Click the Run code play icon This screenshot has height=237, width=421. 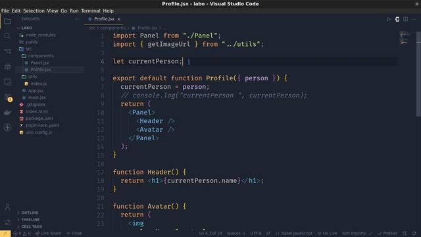[x=389, y=19]
